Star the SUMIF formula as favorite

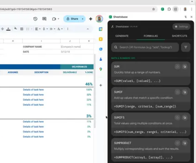coord(177,92)
